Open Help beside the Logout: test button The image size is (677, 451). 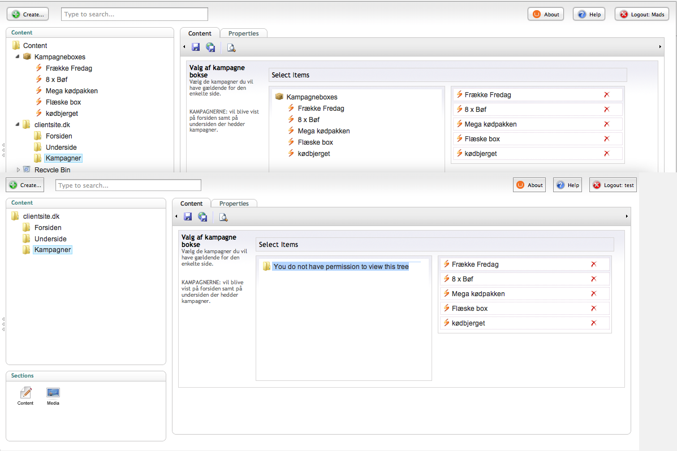[568, 185]
